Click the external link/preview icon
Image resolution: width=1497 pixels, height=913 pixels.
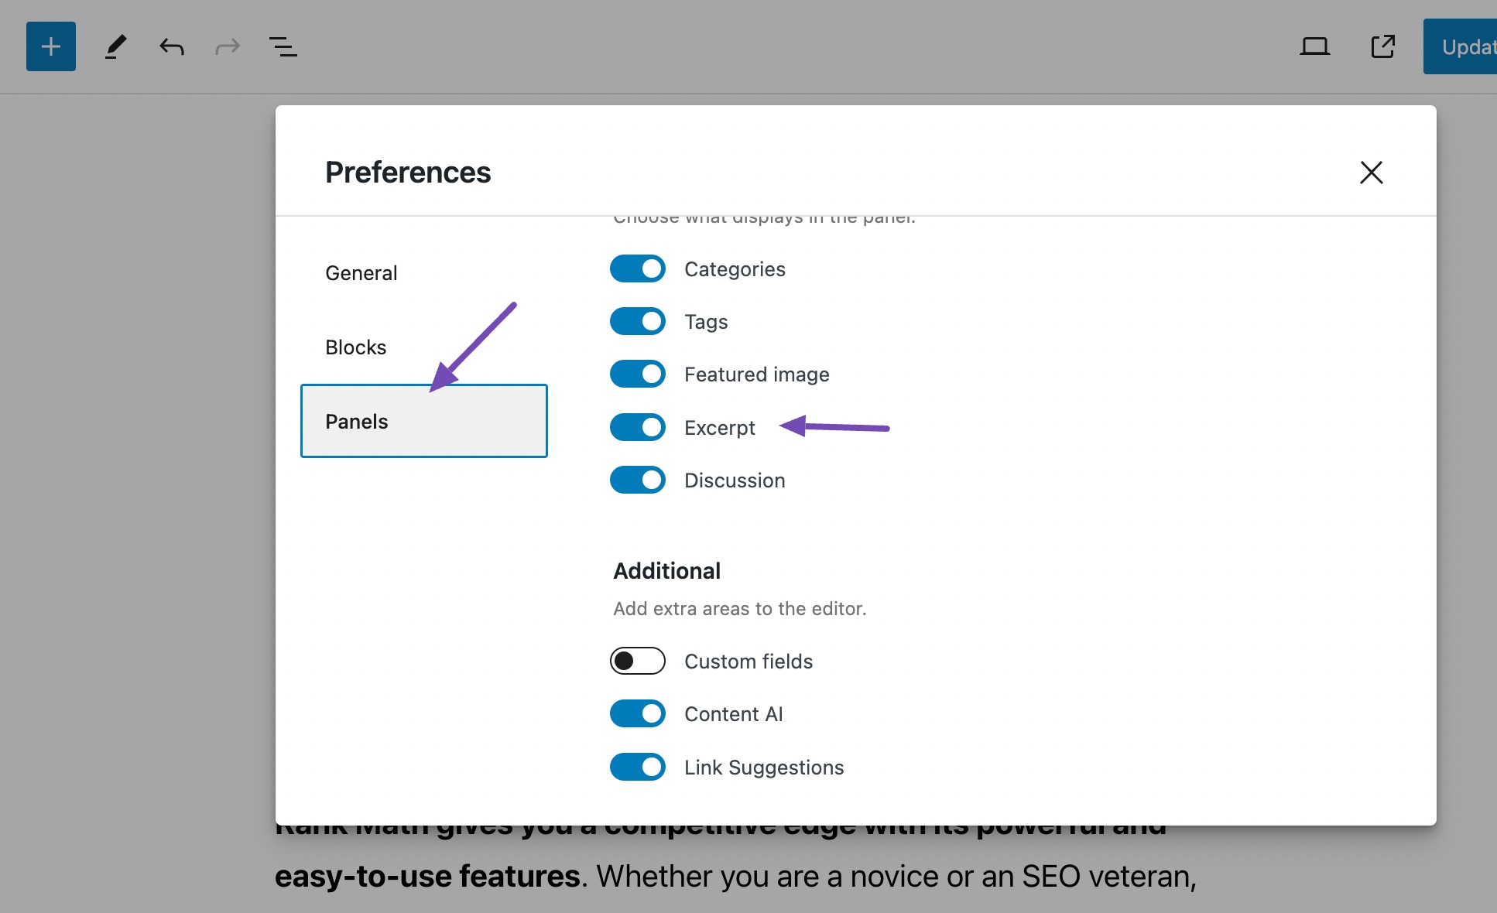pos(1382,44)
